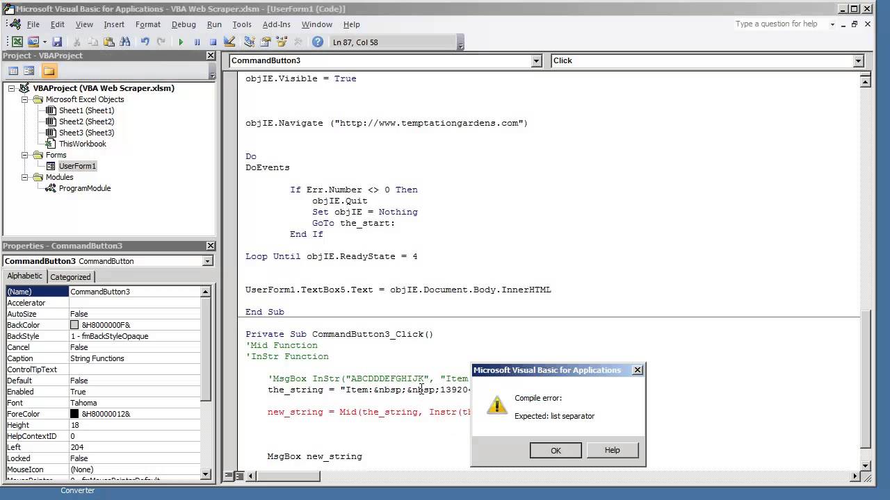
Task: Switch to the Categorized properties tab
Action: [x=70, y=276]
